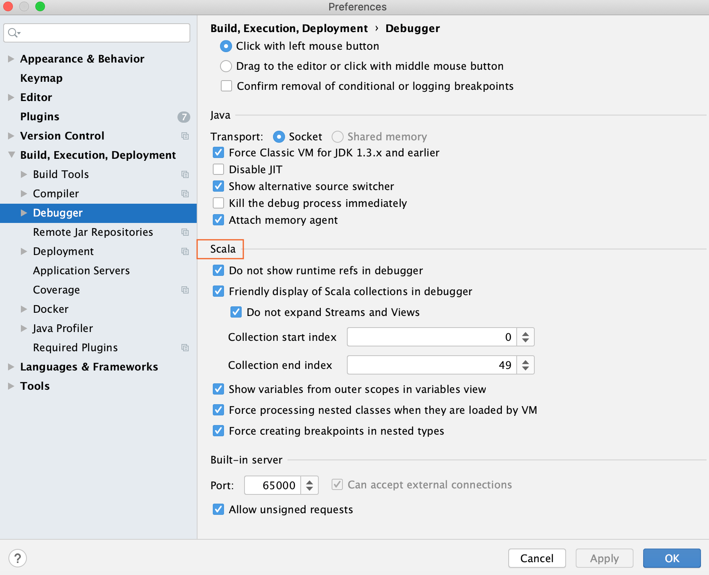Expand Appearance & Behavior tree node
Viewport: 709px width, 575px height.
point(11,59)
